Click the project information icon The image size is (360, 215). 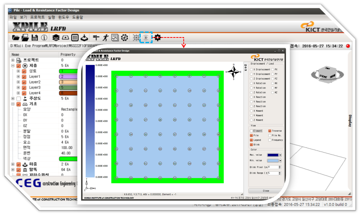(44, 38)
